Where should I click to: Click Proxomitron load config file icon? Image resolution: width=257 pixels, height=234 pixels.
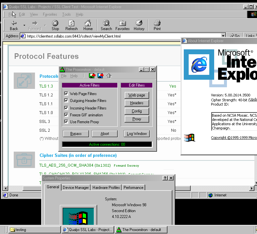[x=92, y=76]
